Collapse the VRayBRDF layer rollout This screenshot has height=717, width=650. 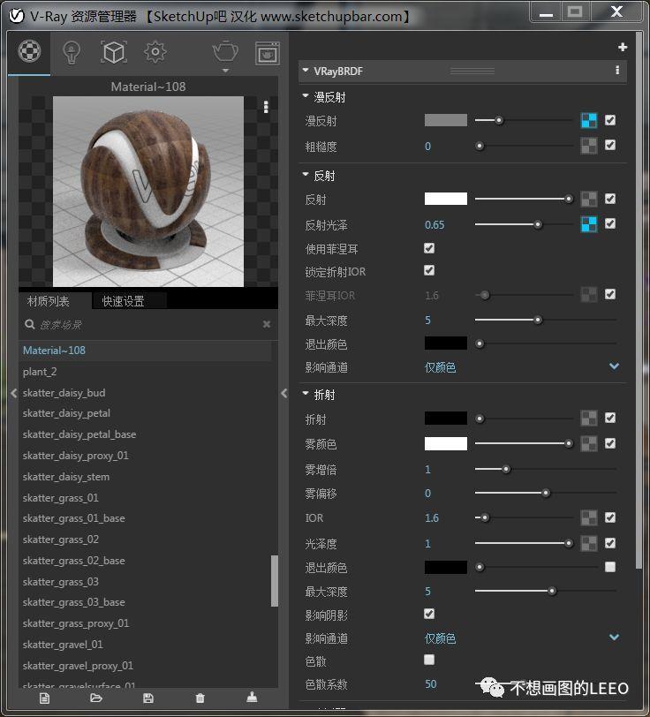[x=305, y=71]
